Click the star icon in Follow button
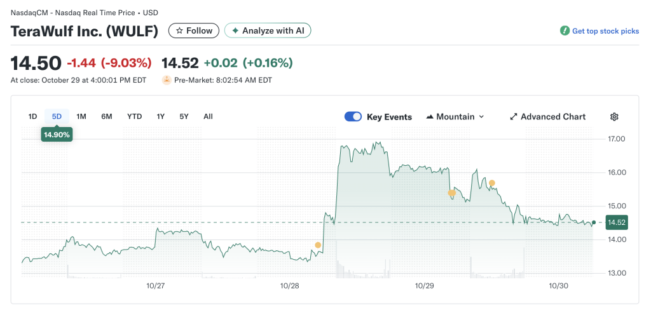651x310 pixels. click(x=179, y=30)
